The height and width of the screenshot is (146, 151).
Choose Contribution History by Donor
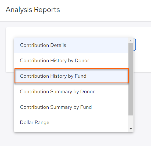coord(71,61)
